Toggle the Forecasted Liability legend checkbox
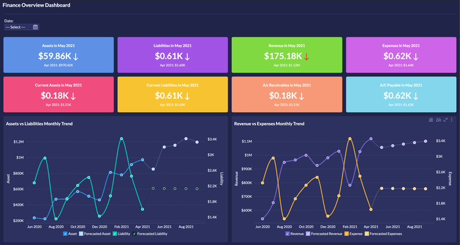460x245 pixels. 134,234
